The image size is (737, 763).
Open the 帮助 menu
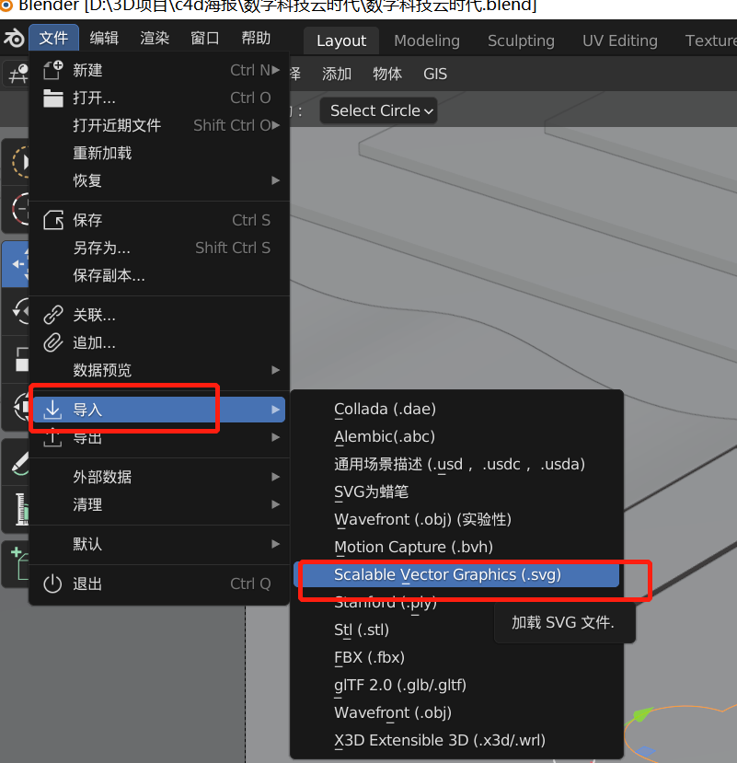pos(256,38)
